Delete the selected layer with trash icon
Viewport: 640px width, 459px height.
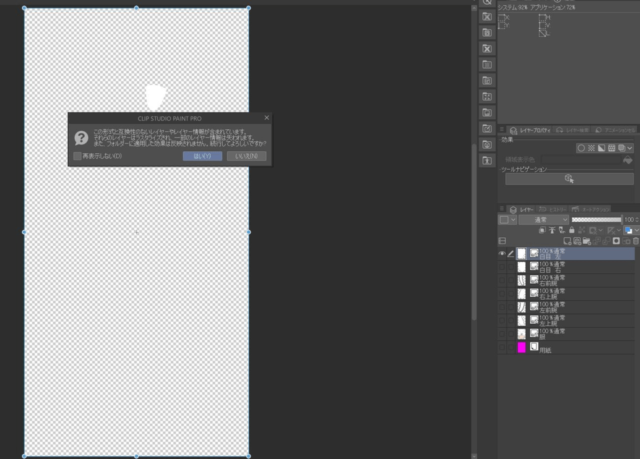635,241
